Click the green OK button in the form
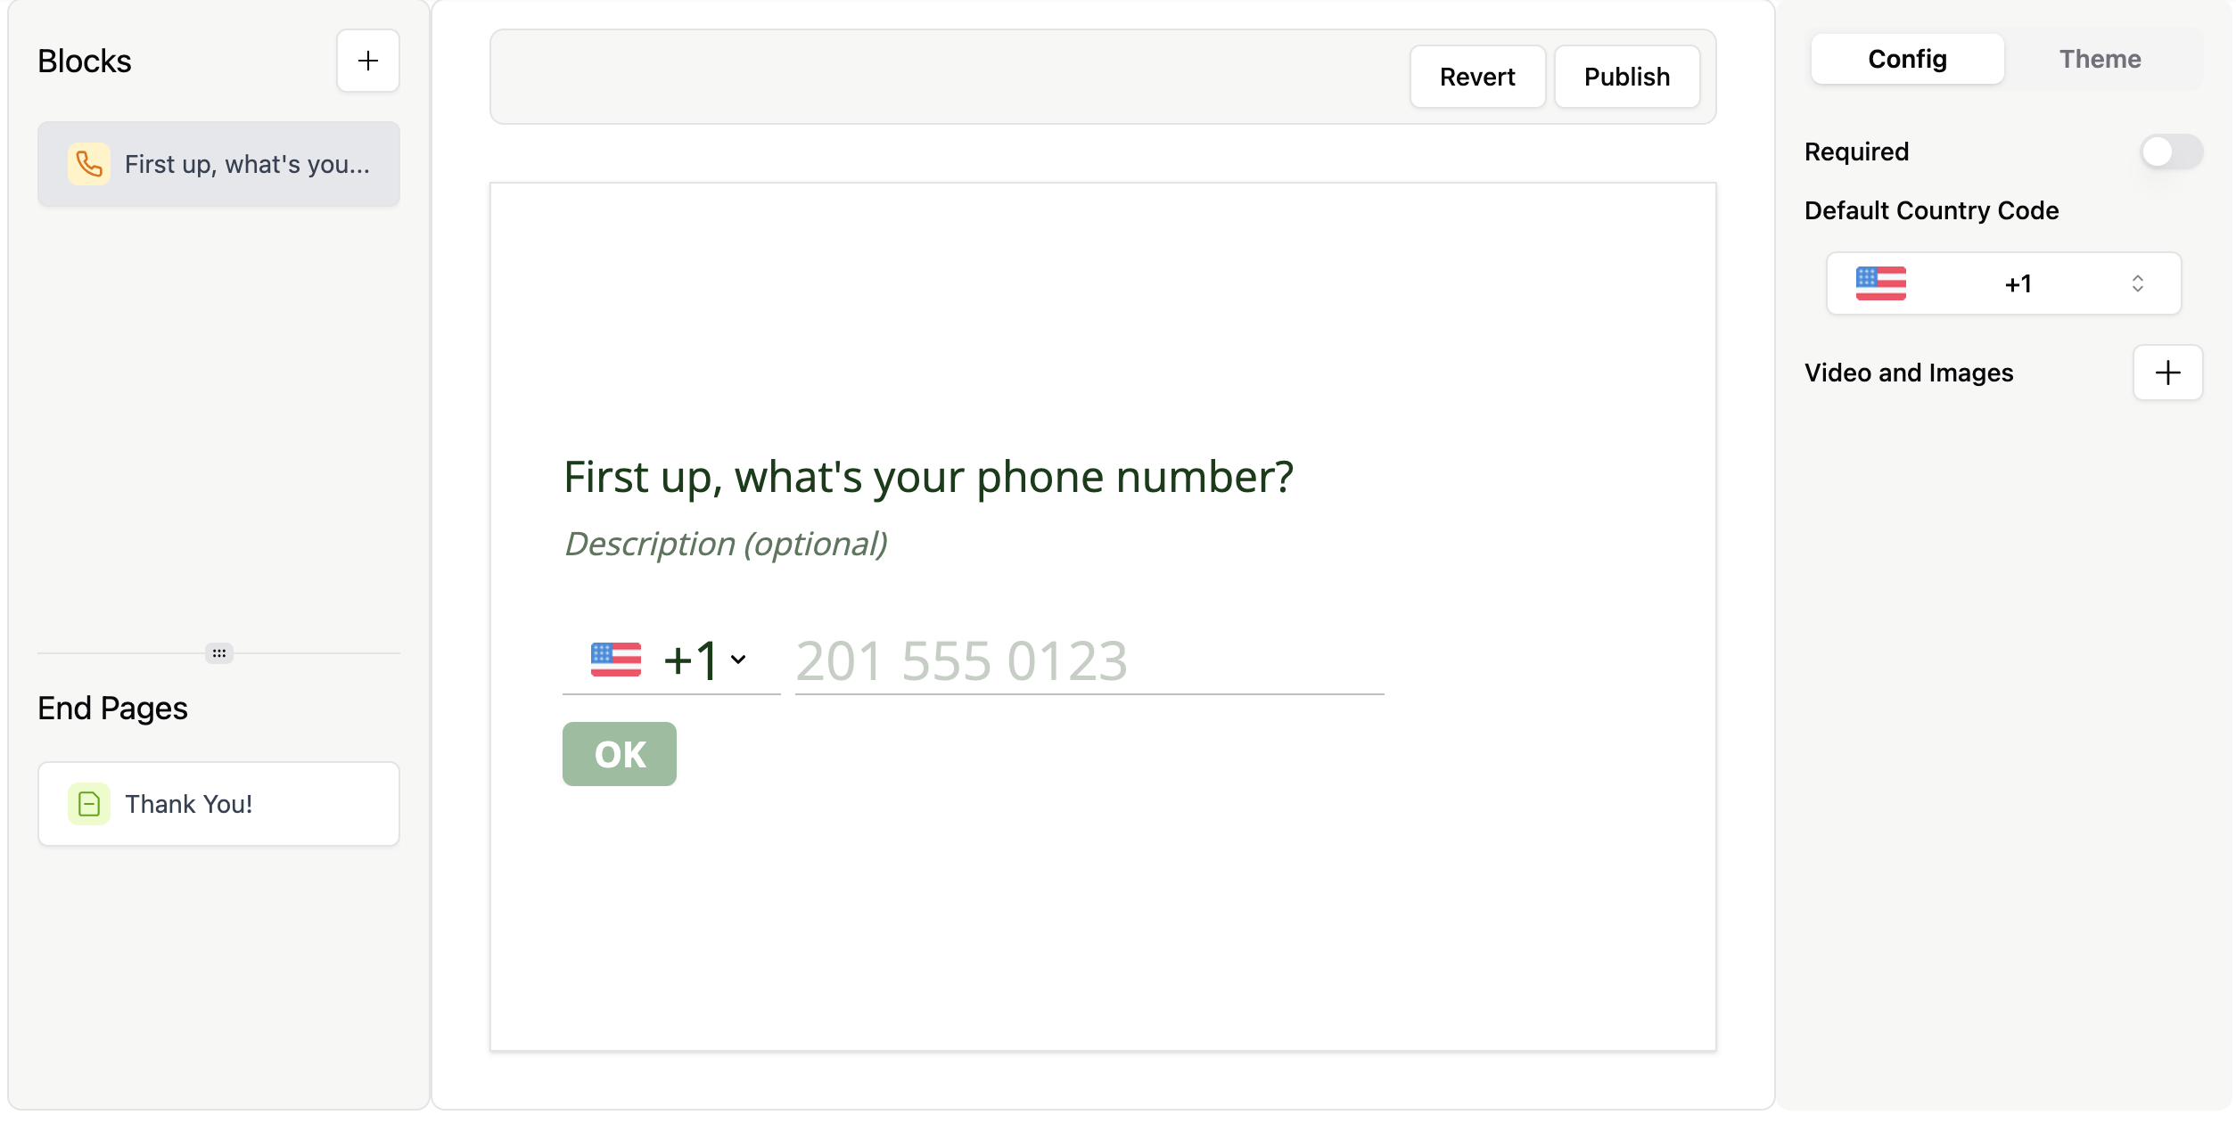Viewport: 2236px width, 1123px height. (x=619, y=753)
